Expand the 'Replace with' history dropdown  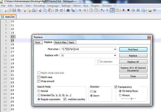click(115, 55)
